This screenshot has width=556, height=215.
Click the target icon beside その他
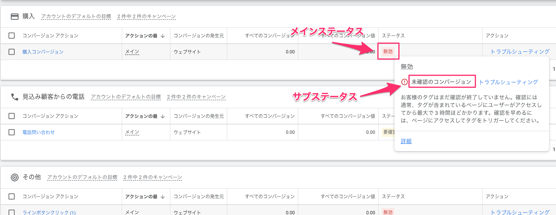coord(15,177)
